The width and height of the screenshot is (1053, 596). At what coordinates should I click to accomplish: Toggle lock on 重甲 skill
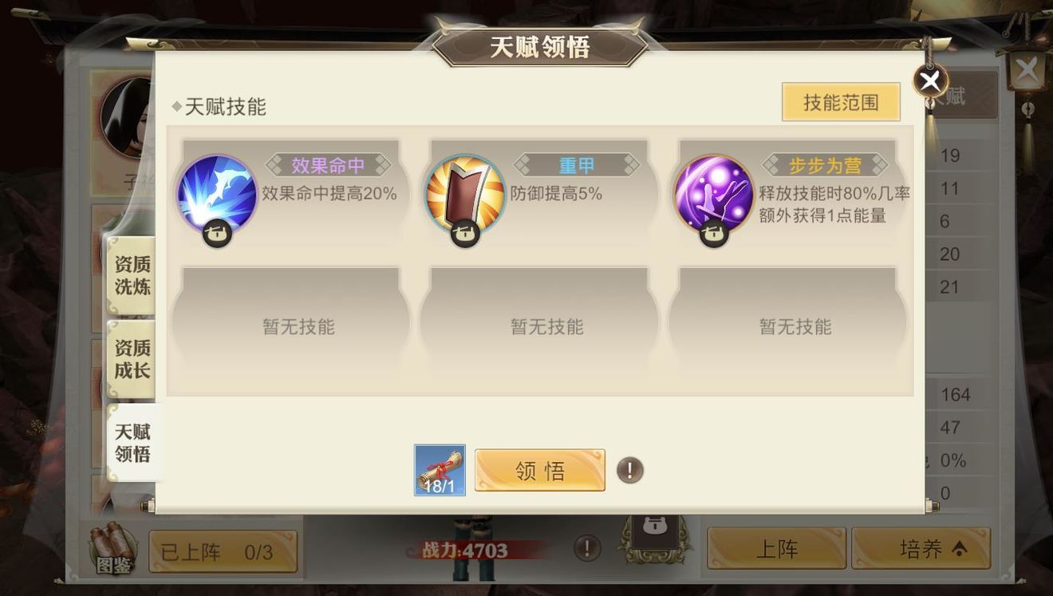tap(465, 233)
